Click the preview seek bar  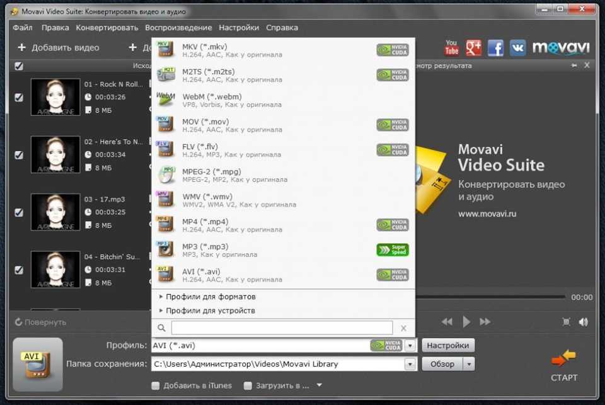pyautogui.click(x=490, y=297)
